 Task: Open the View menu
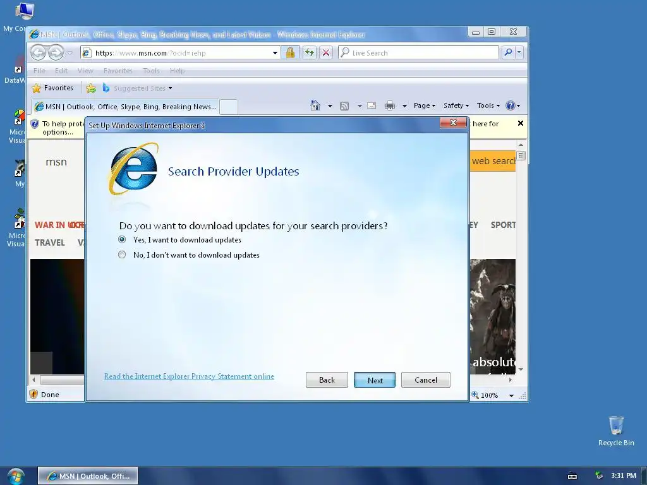click(85, 71)
